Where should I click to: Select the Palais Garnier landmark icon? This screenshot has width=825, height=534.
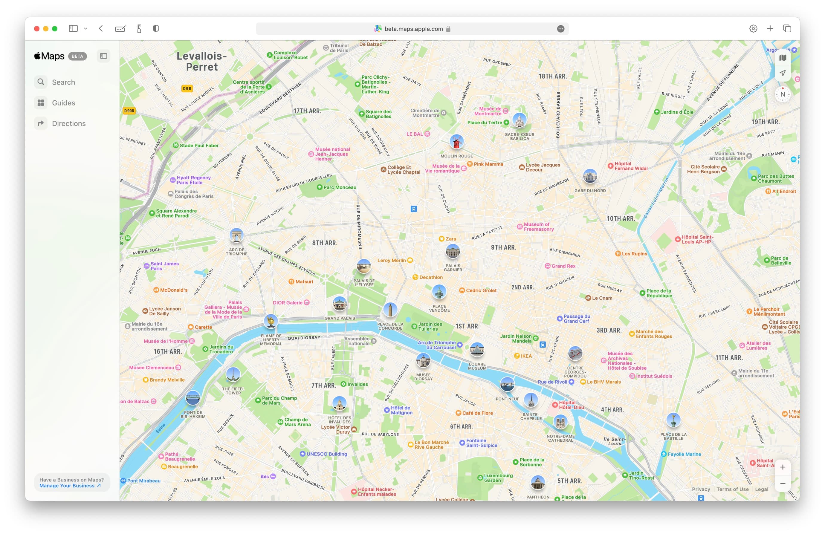[453, 252]
